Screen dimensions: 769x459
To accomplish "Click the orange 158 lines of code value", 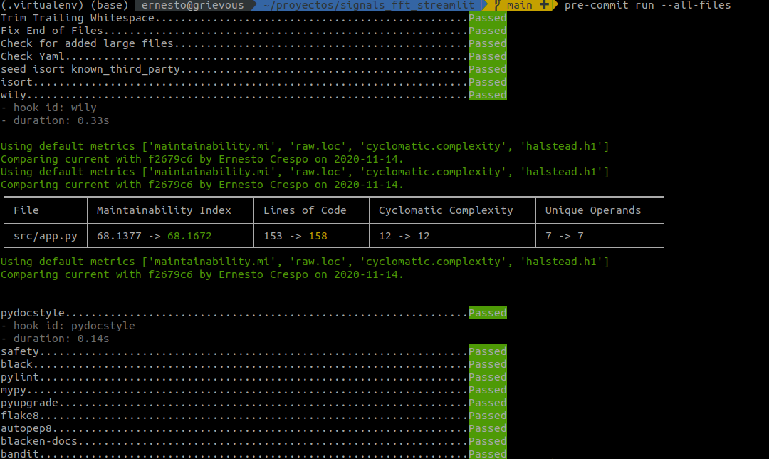I will click(318, 236).
